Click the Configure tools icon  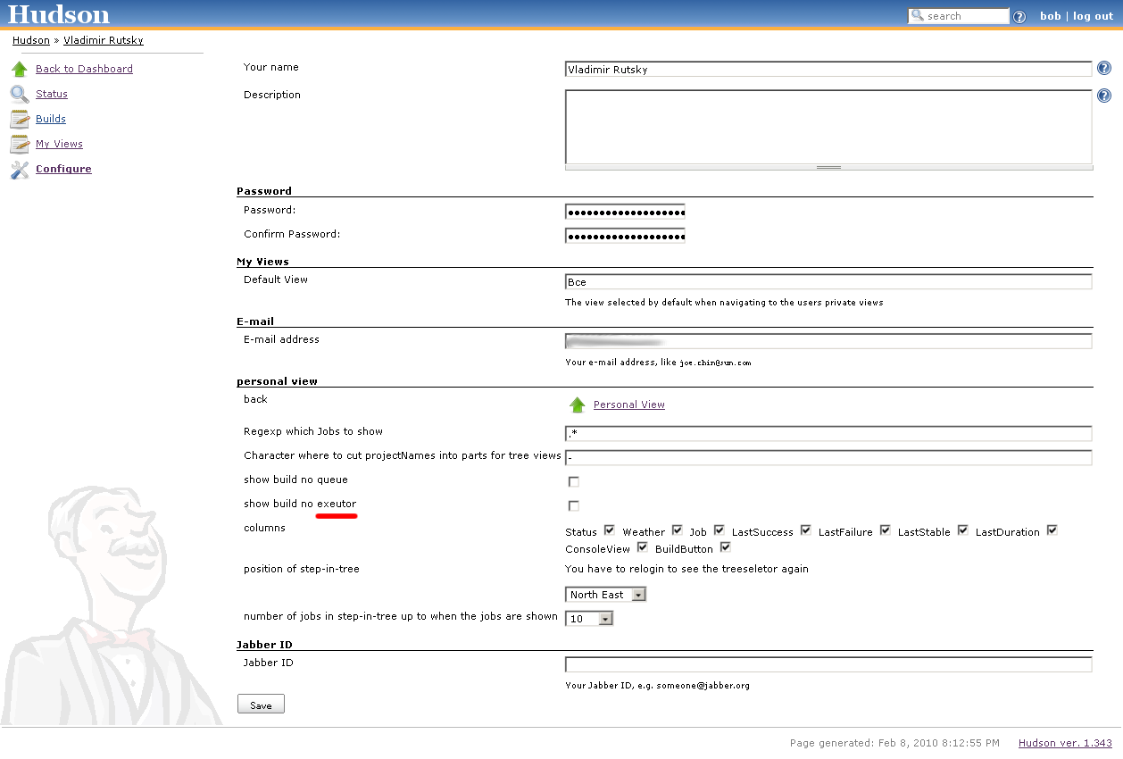coord(20,170)
